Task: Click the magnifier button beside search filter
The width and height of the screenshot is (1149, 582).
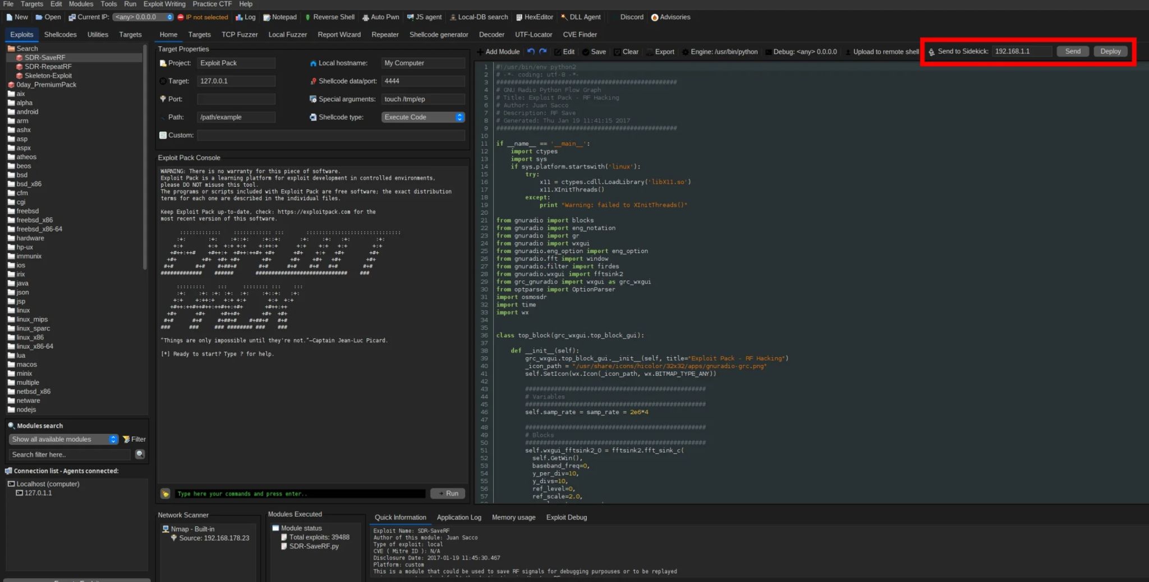Action: 140,454
